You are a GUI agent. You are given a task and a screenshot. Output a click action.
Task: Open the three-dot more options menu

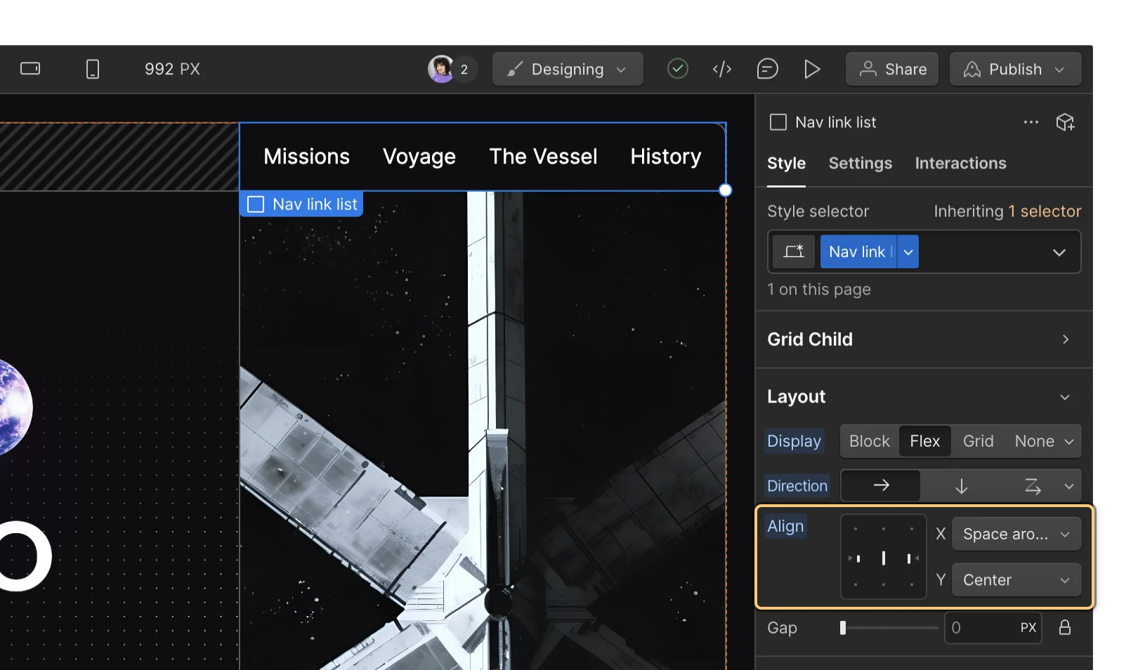[1031, 122]
